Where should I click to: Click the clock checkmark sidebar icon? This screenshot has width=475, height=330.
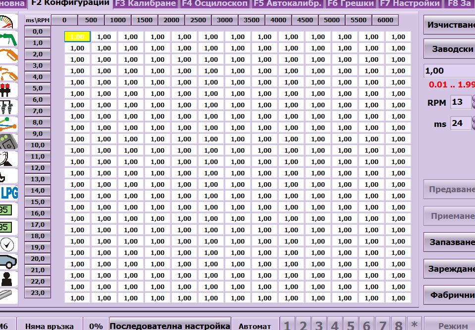(8, 244)
